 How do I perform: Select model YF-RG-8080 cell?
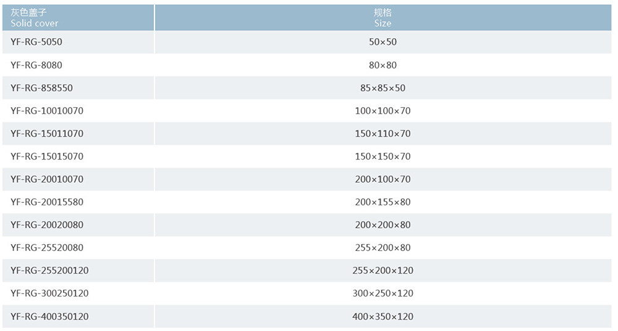point(78,65)
